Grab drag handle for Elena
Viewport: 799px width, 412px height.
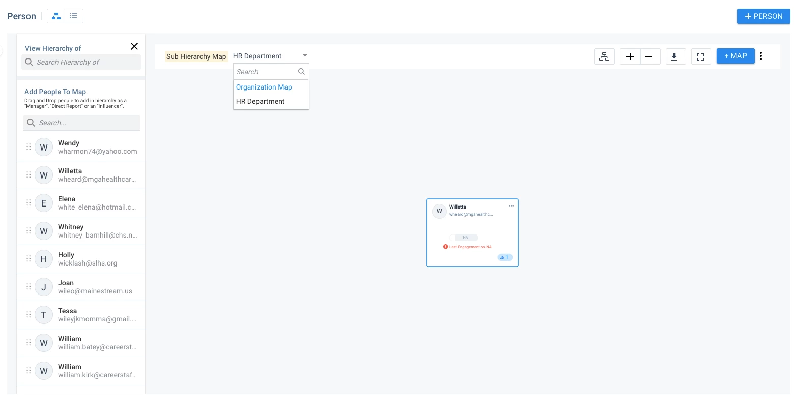(x=28, y=203)
